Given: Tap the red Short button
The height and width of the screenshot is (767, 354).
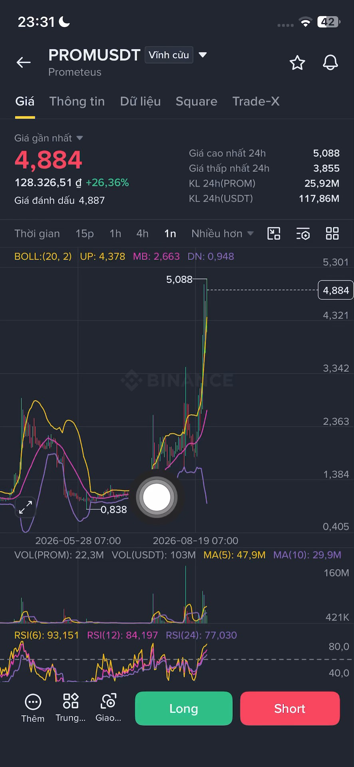Looking at the screenshot, I should [x=290, y=708].
